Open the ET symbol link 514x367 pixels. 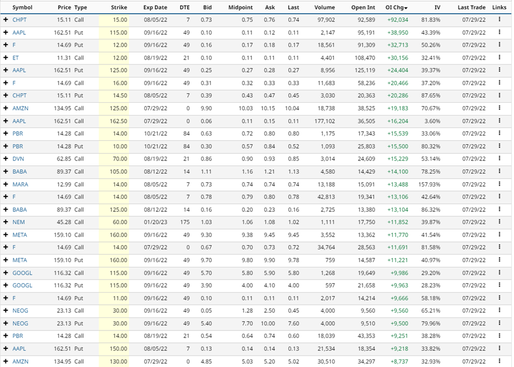pos(15,58)
